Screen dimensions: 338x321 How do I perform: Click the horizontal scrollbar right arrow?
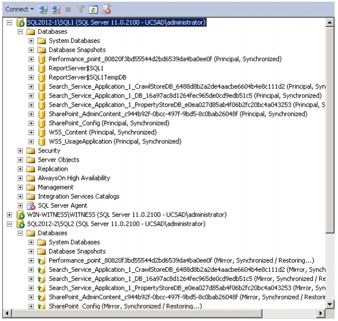321,314
